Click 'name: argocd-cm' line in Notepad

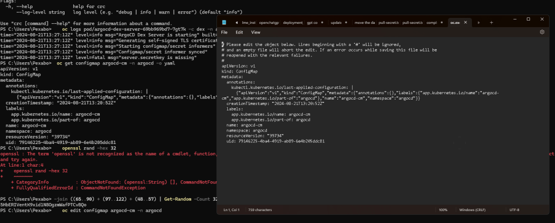tap(244, 125)
